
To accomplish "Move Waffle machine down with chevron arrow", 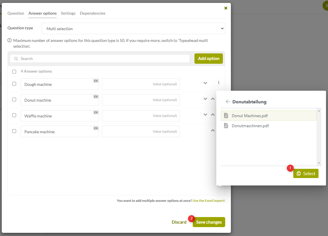I will click(205, 115).
